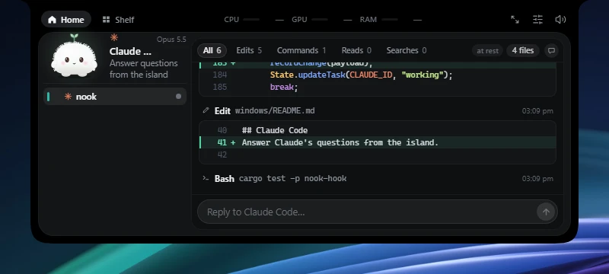Image resolution: width=609 pixels, height=274 pixels.
Task: Click the Claude ... session title
Action: coord(130,51)
